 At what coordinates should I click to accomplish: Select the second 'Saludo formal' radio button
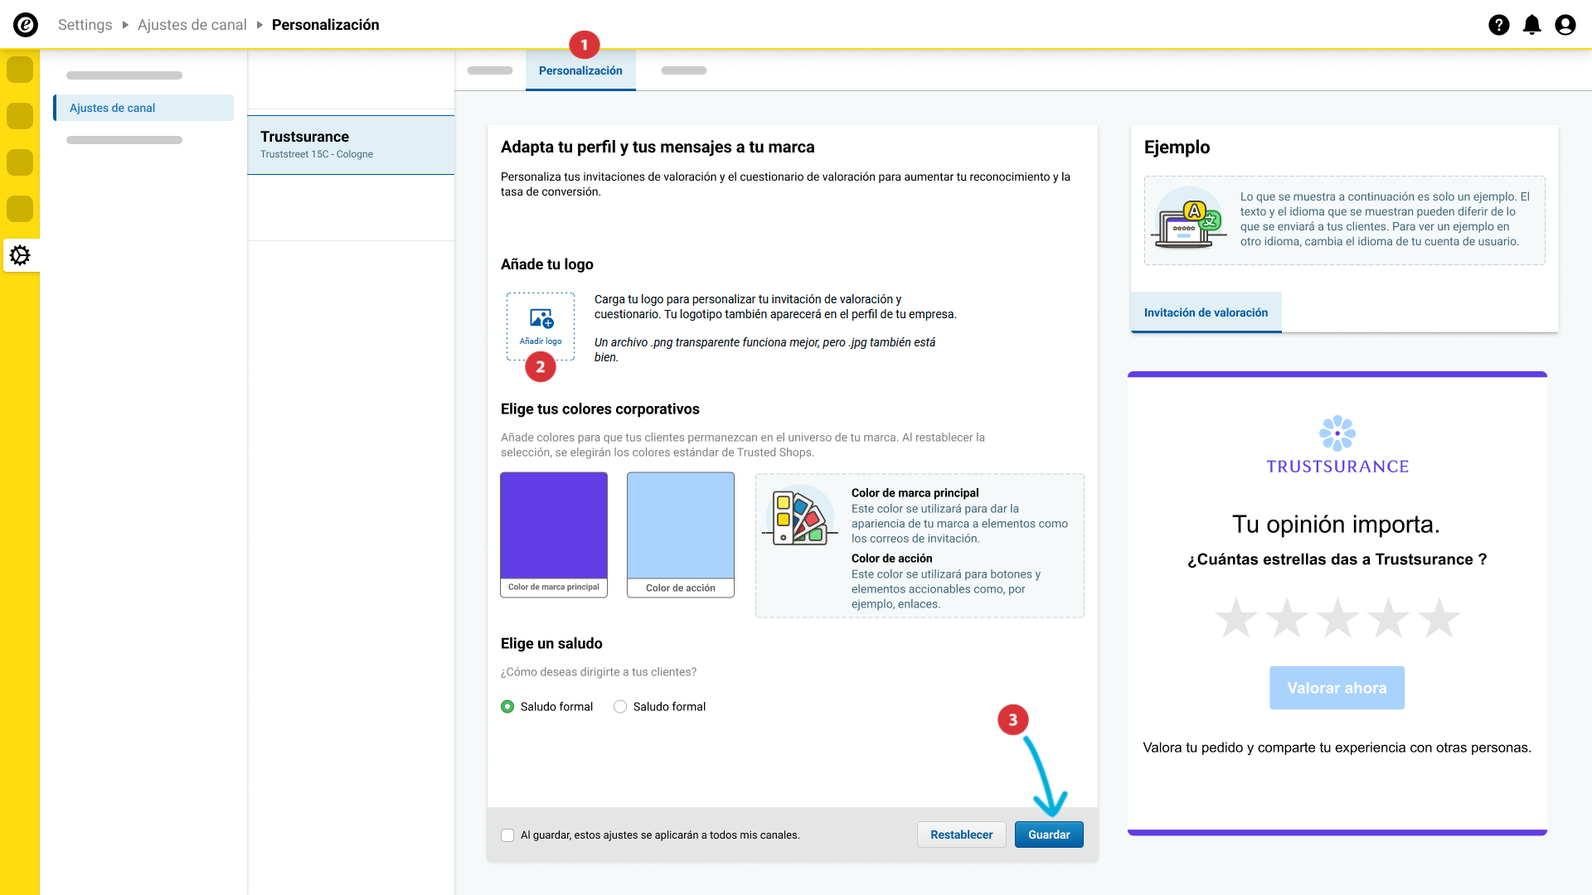point(620,707)
